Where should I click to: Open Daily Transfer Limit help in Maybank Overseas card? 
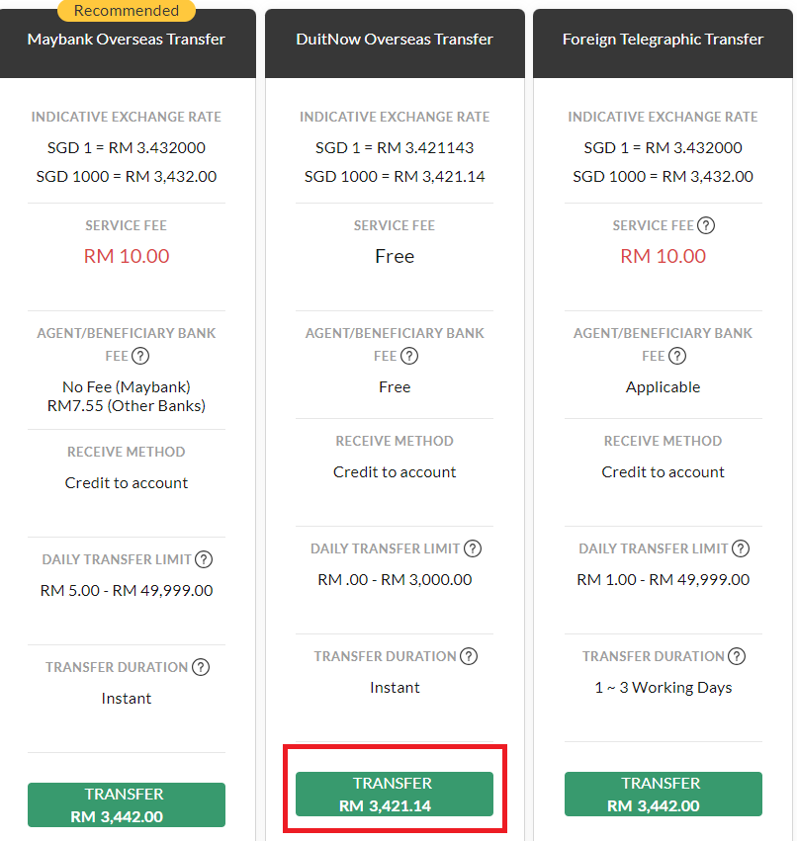pyautogui.click(x=204, y=559)
